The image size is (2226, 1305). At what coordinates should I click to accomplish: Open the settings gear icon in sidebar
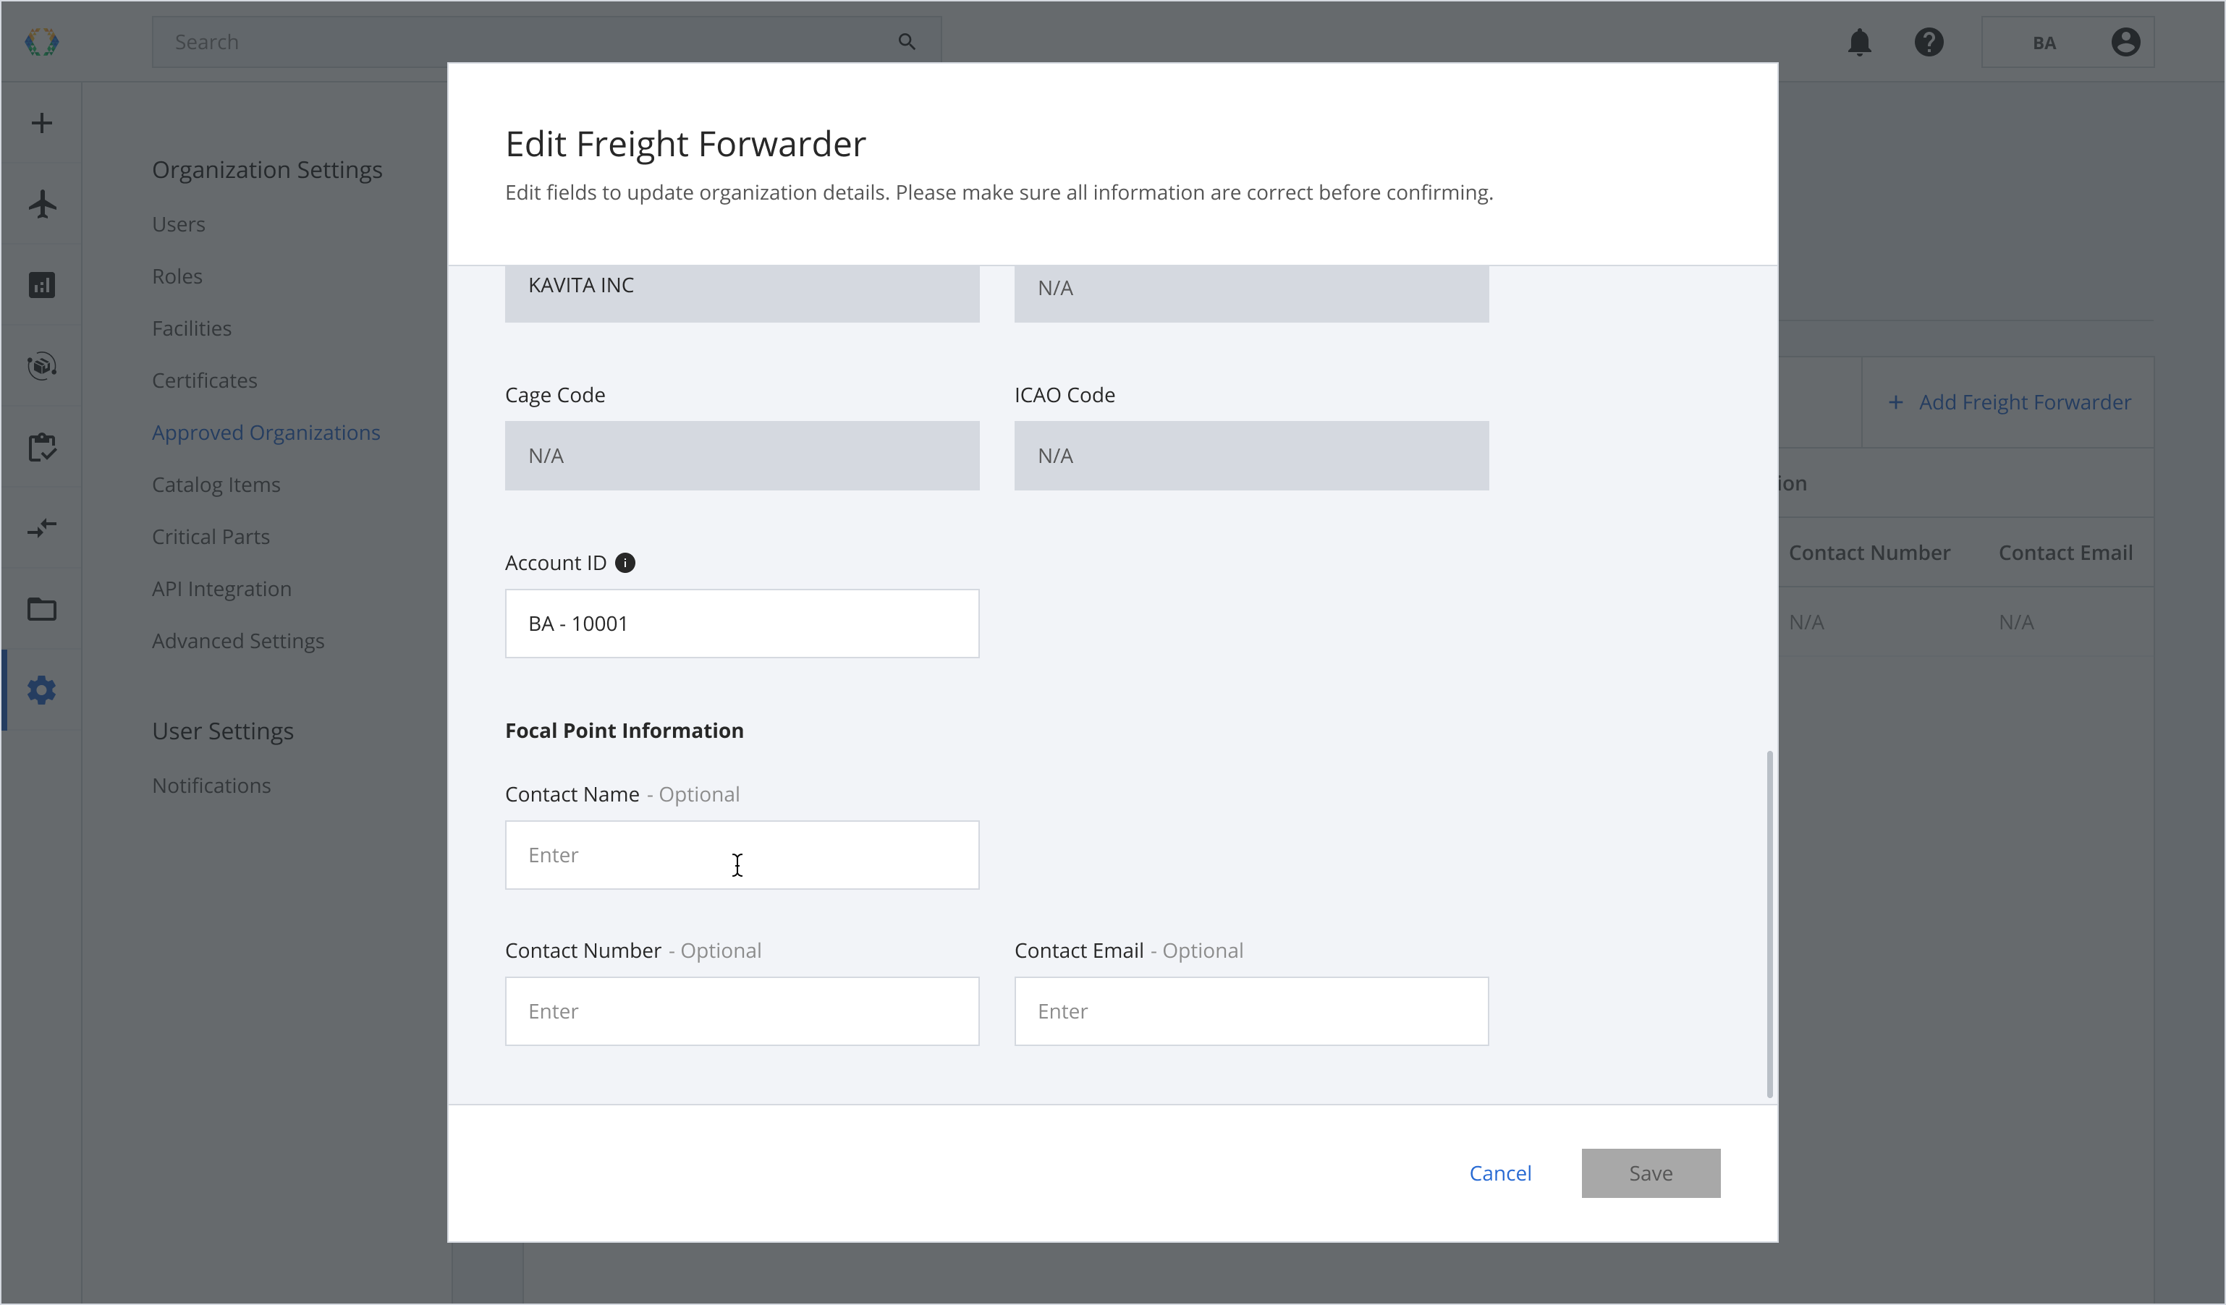[x=41, y=690]
